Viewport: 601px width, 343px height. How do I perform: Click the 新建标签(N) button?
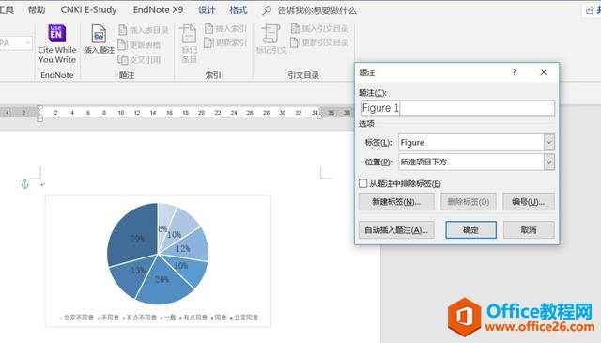point(396,202)
